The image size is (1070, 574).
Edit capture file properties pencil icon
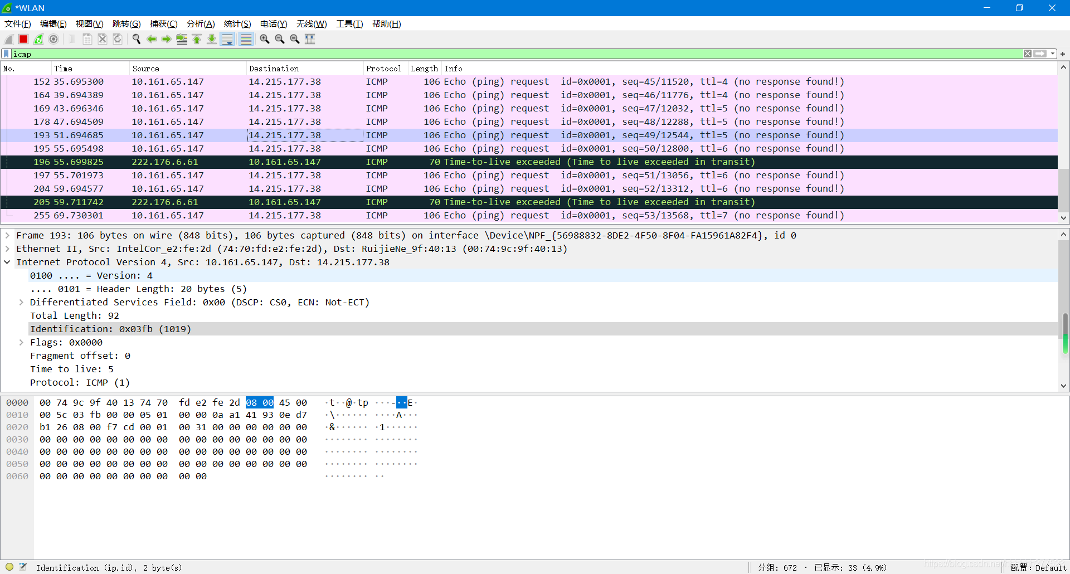[23, 567]
